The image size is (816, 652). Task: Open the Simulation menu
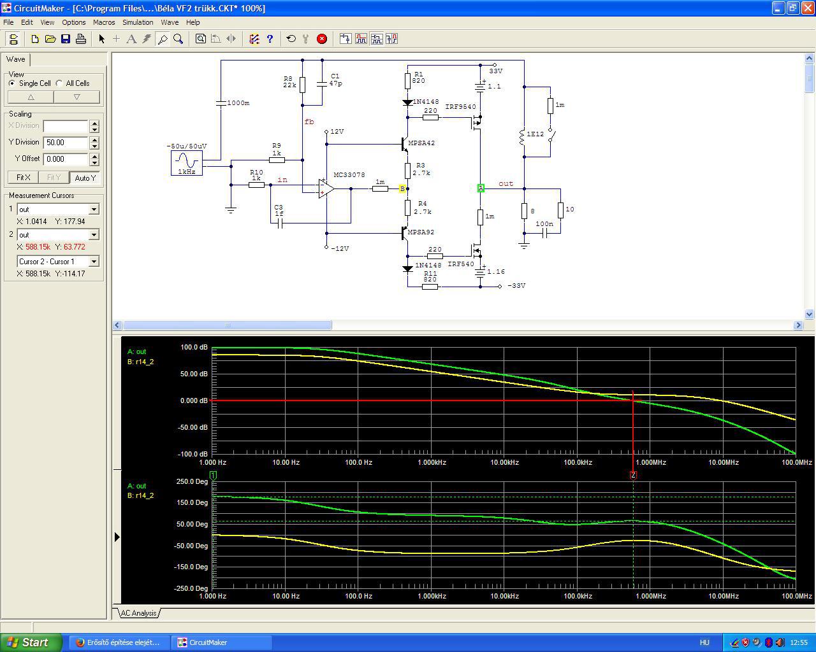coord(138,22)
